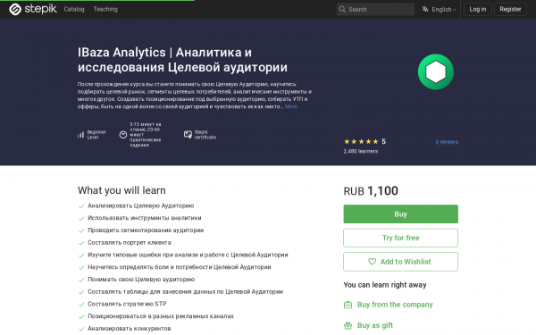This screenshot has width=536, height=335.
Task: Open the English language dropdown
Action: [x=439, y=9]
